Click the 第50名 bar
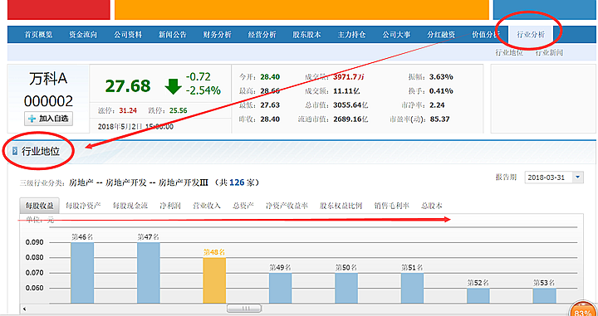 (346, 288)
